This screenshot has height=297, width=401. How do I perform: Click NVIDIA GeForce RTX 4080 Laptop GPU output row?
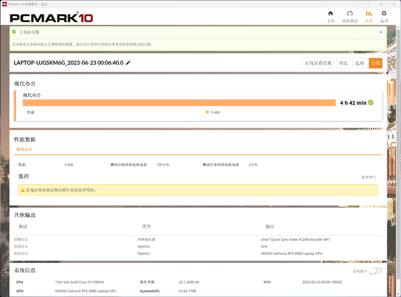pyautogui.click(x=291, y=253)
